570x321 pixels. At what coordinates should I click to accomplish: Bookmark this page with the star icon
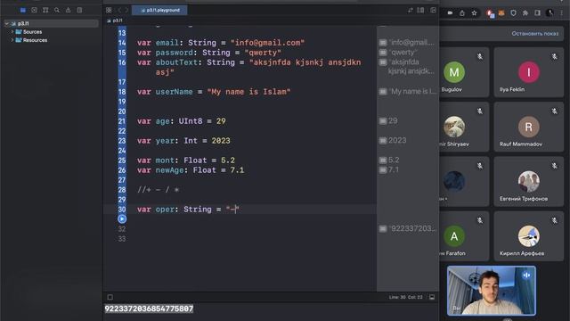[474, 13]
